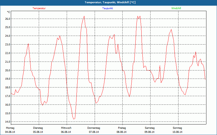Image resolution: width=217 pixels, height=135 pixels.
Task: Click the 23,0 y-axis value
Action: (8, 45)
